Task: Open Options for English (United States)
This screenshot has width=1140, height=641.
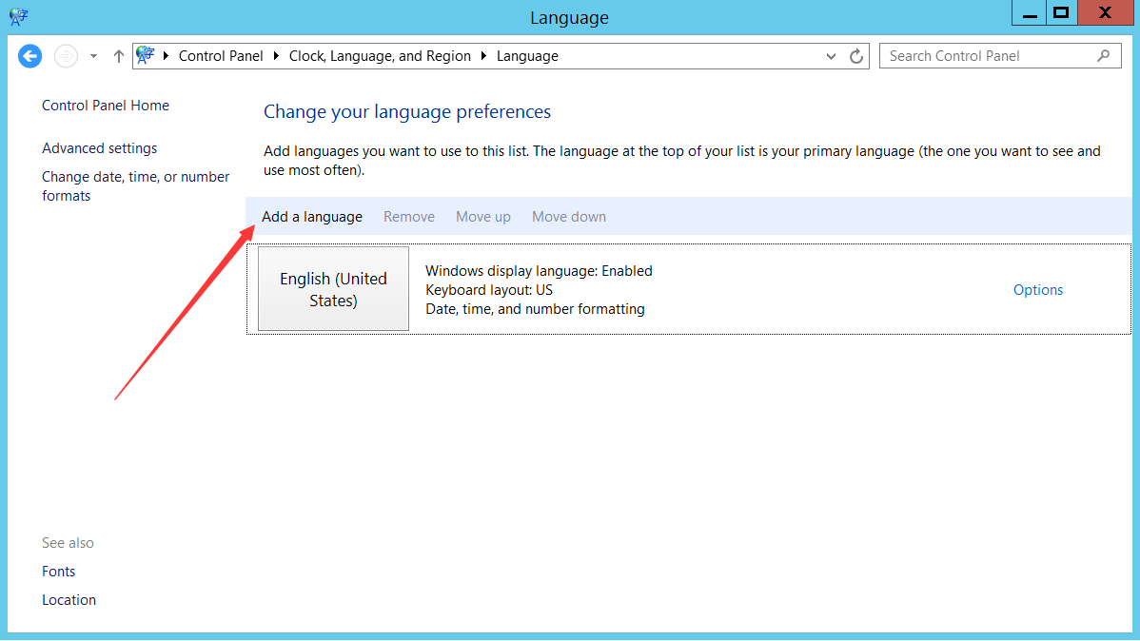Action: tap(1037, 290)
